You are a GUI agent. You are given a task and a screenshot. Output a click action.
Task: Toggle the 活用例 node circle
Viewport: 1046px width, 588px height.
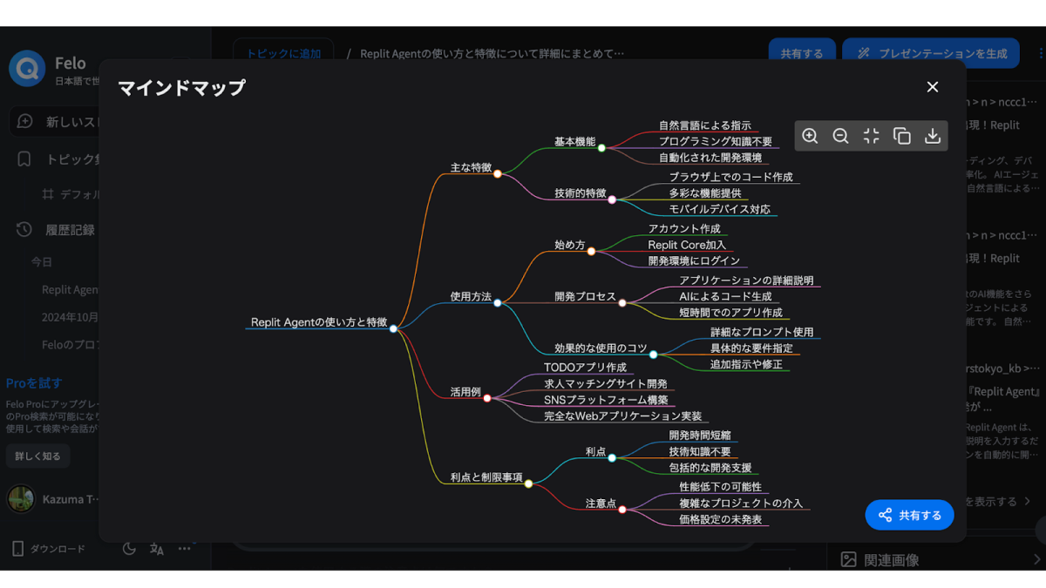tap(487, 398)
